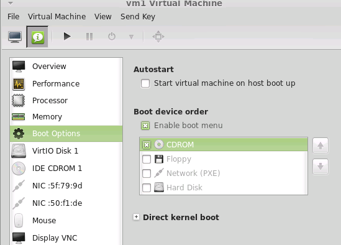The image size is (341, 245).
Task: Click the Network (PXE) label text
Action: 193,173
